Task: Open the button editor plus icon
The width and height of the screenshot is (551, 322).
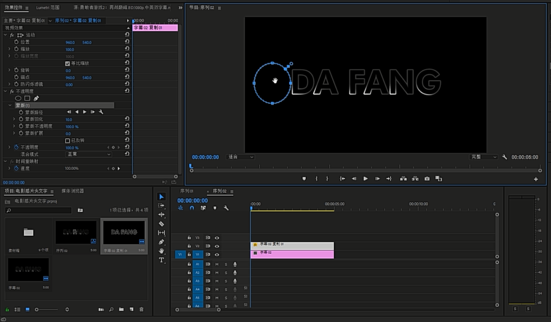Action: pos(536,179)
